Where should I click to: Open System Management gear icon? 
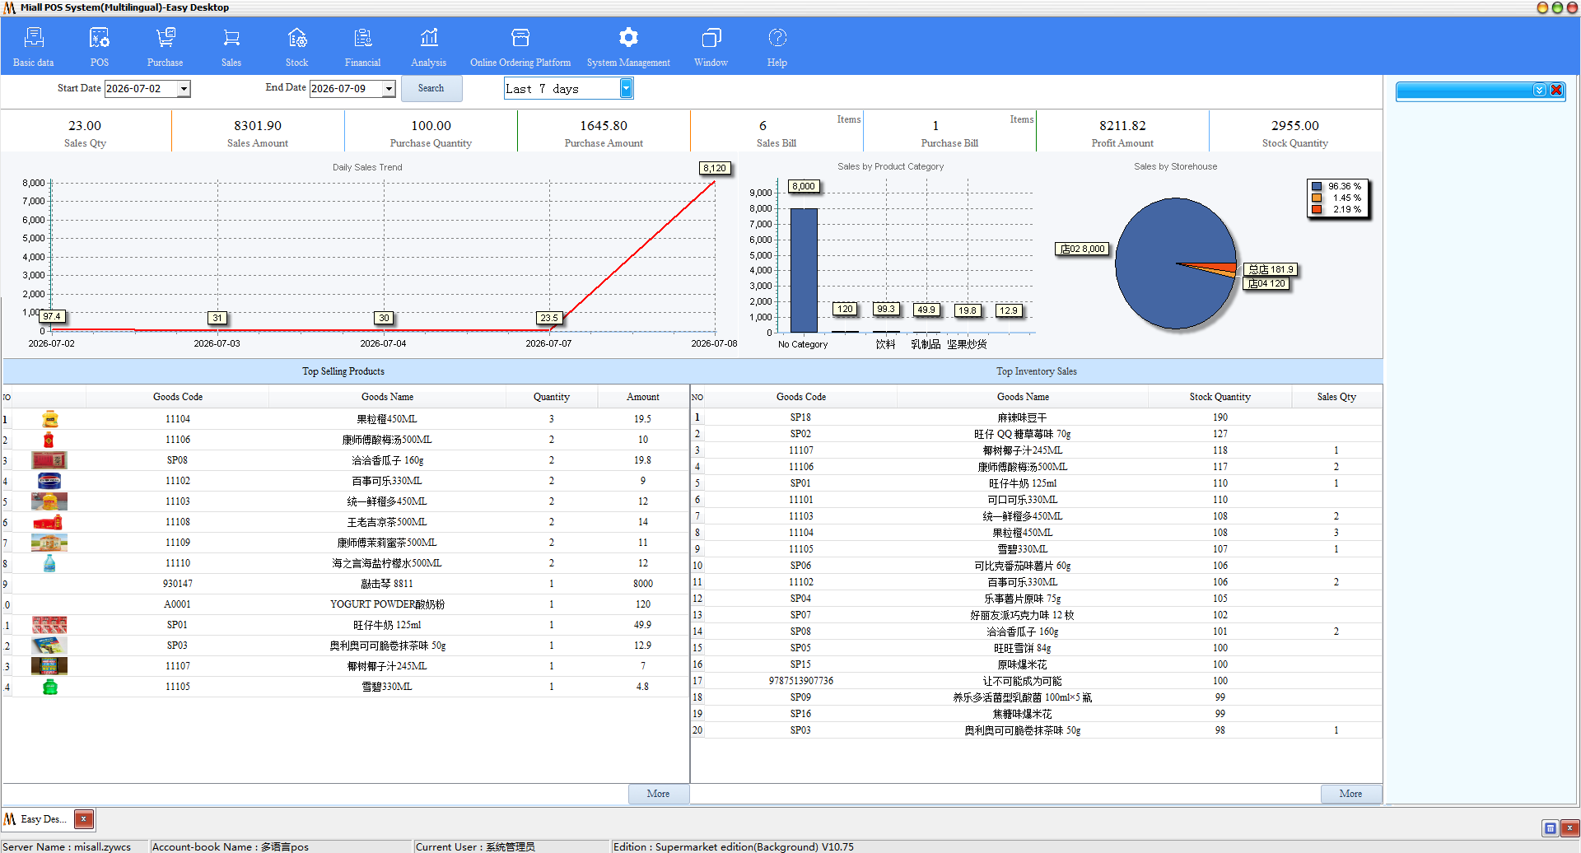(x=628, y=38)
